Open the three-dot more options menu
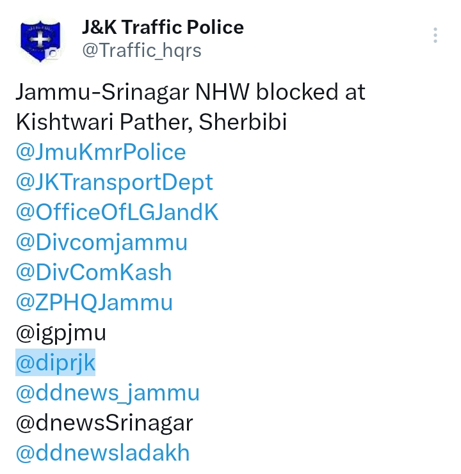461x474 pixels. (435, 35)
